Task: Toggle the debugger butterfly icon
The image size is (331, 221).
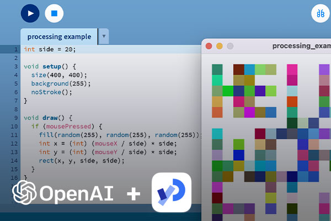Action: point(321,13)
